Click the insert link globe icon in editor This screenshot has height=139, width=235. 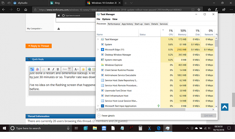(x=89, y=69)
